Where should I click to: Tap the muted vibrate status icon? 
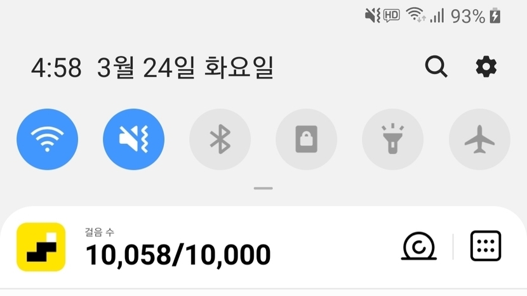point(373,15)
